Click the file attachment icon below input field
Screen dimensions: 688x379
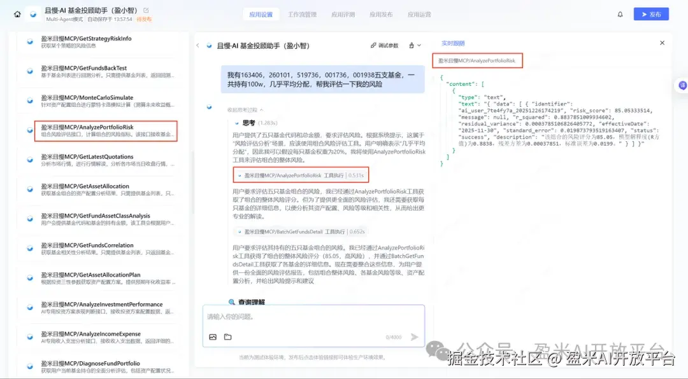point(228,338)
